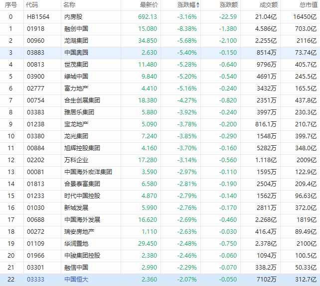Select 龙湖集团 in the name column

pyautogui.click(x=76, y=40)
